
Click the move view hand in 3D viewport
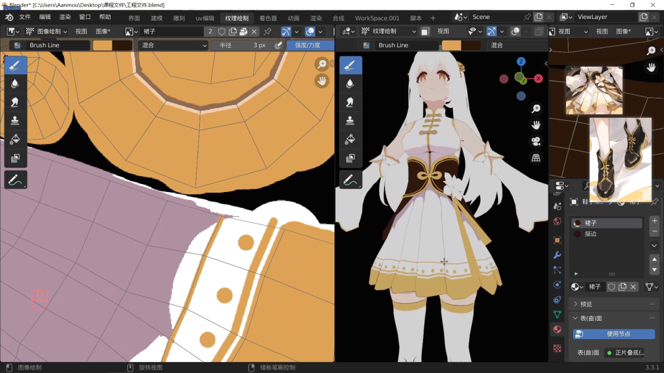coord(536,125)
